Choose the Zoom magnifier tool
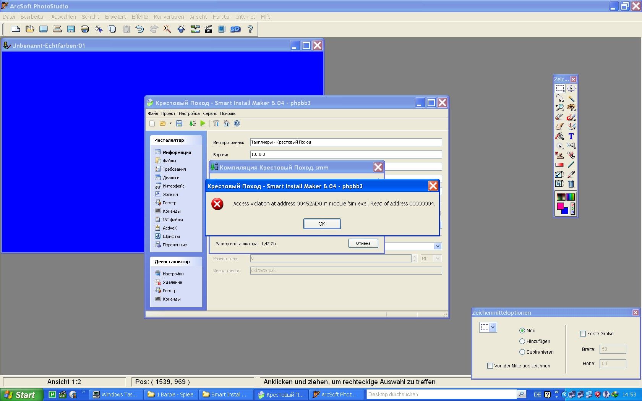Image resolution: width=642 pixels, height=401 pixels. coord(559,108)
